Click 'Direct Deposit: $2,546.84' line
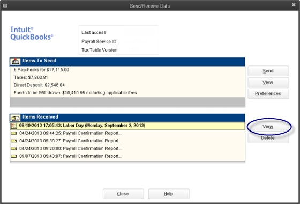The height and width of the screenshot is (204, 300). pyautogui.click(x=39, y=85)
